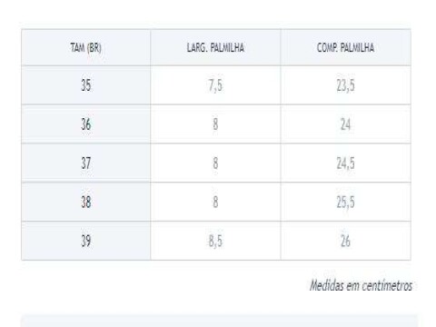Select size 37 in the table
Screen dimensions: 436x327
(86, 163)
